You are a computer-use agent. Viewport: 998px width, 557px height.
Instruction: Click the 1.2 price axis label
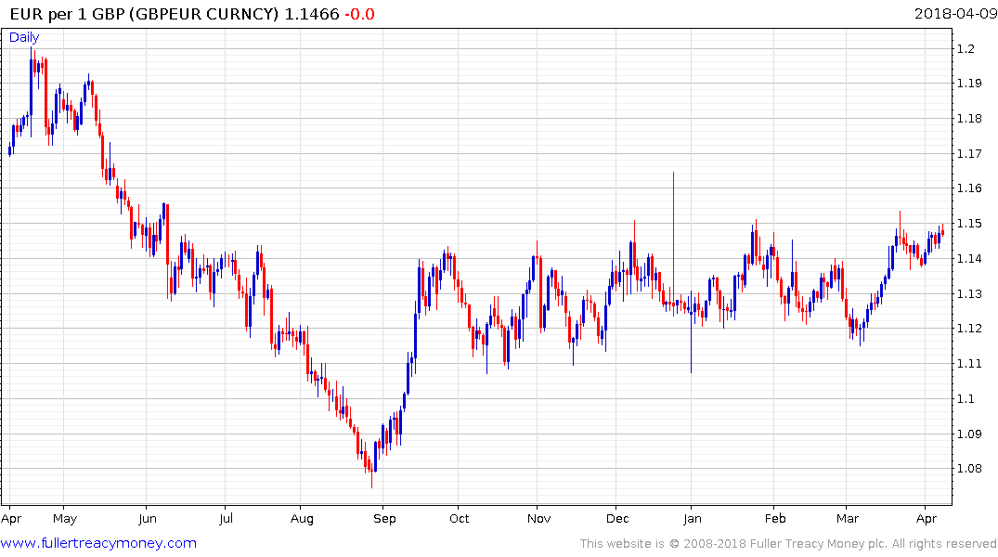[966, 48]
